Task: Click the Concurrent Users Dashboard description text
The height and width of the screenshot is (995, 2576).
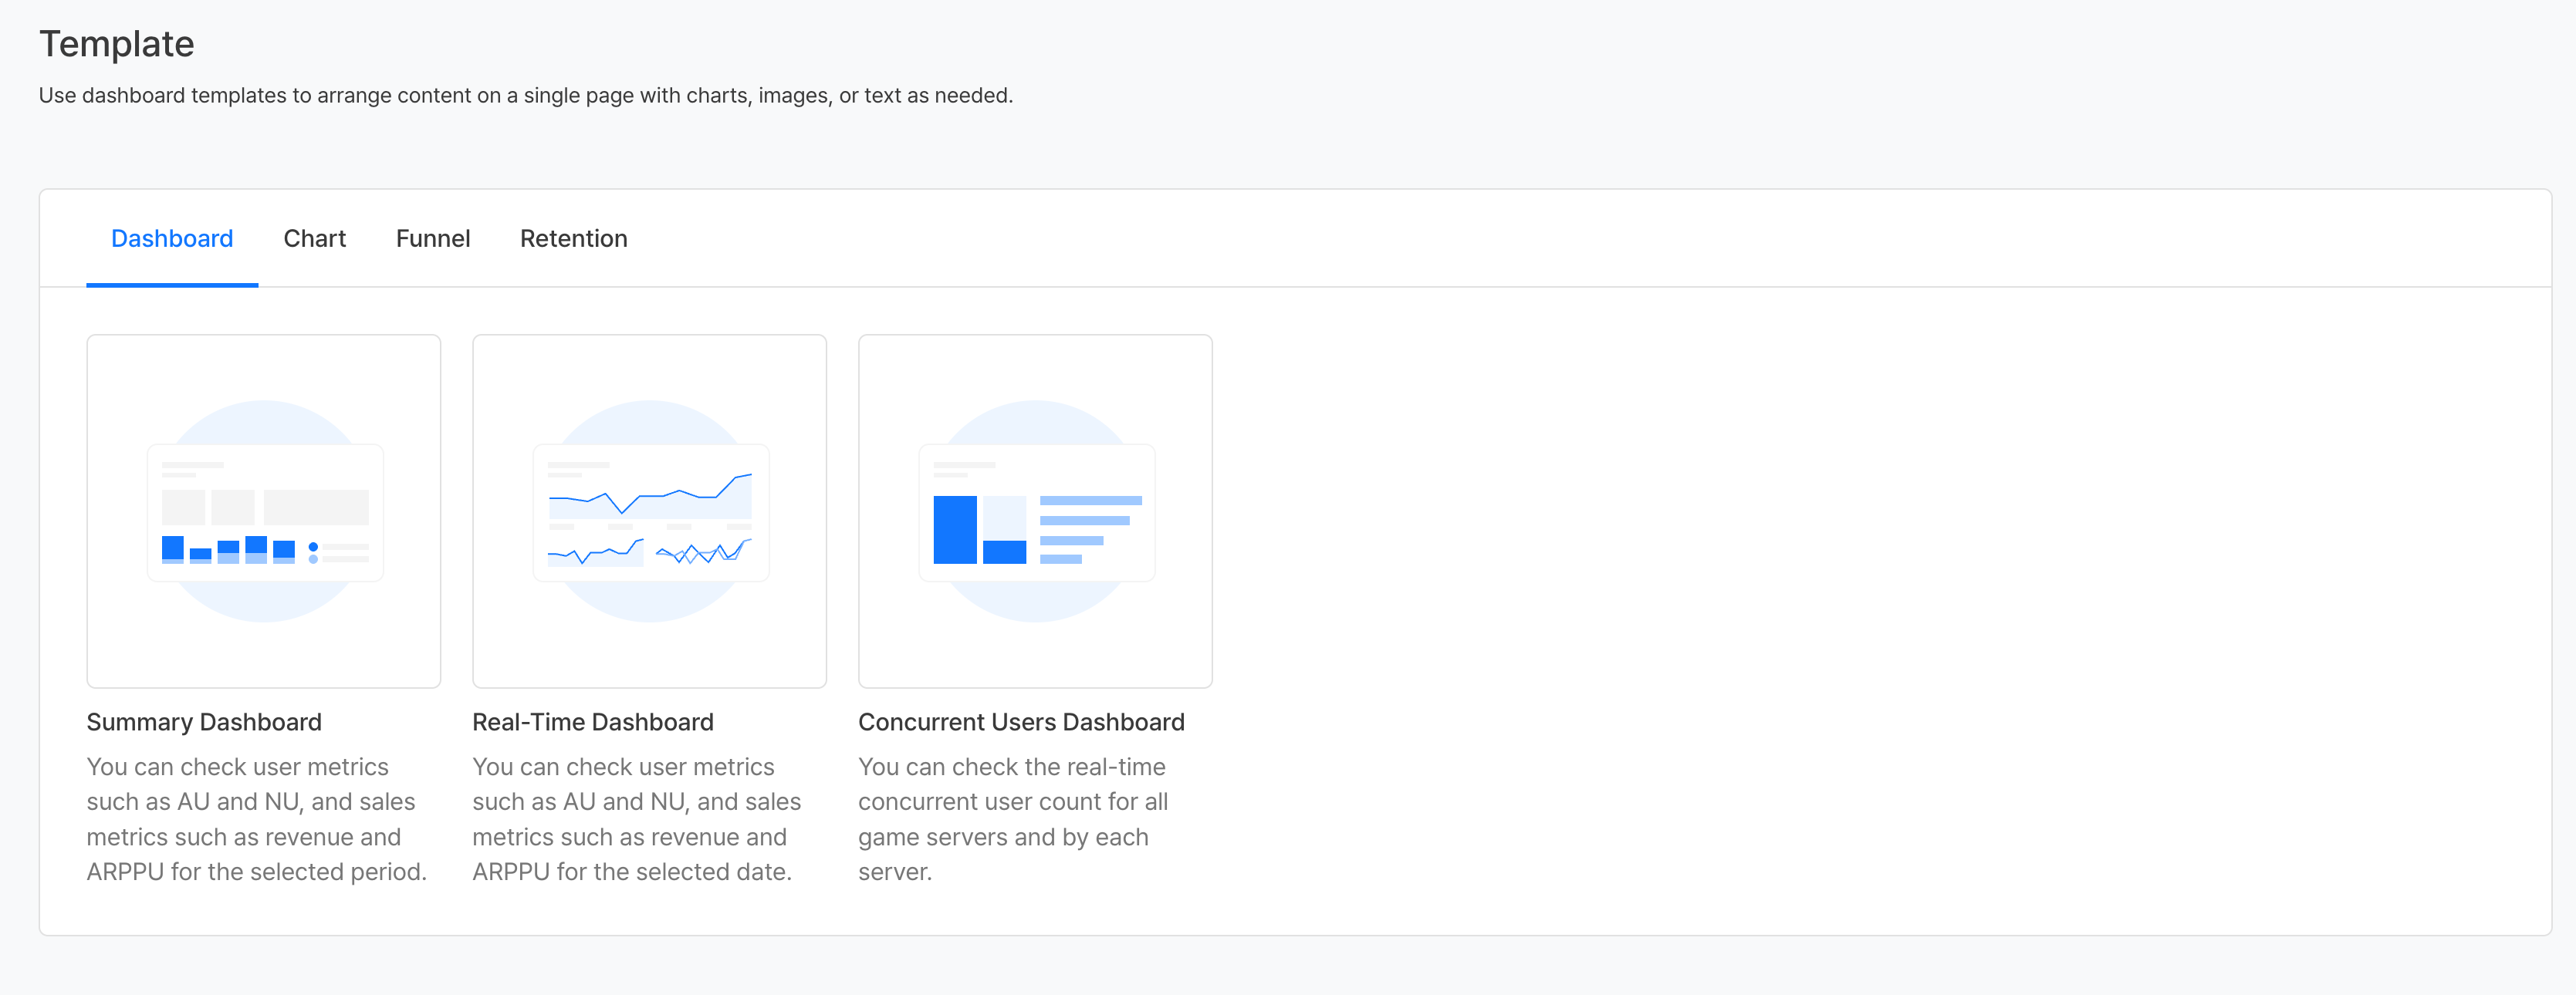Action: tap(1012, 819)
